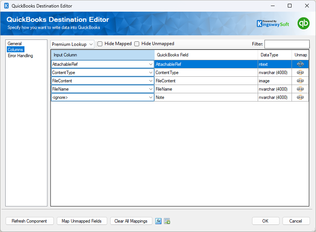Click the DataType column header

click(275, 55)
